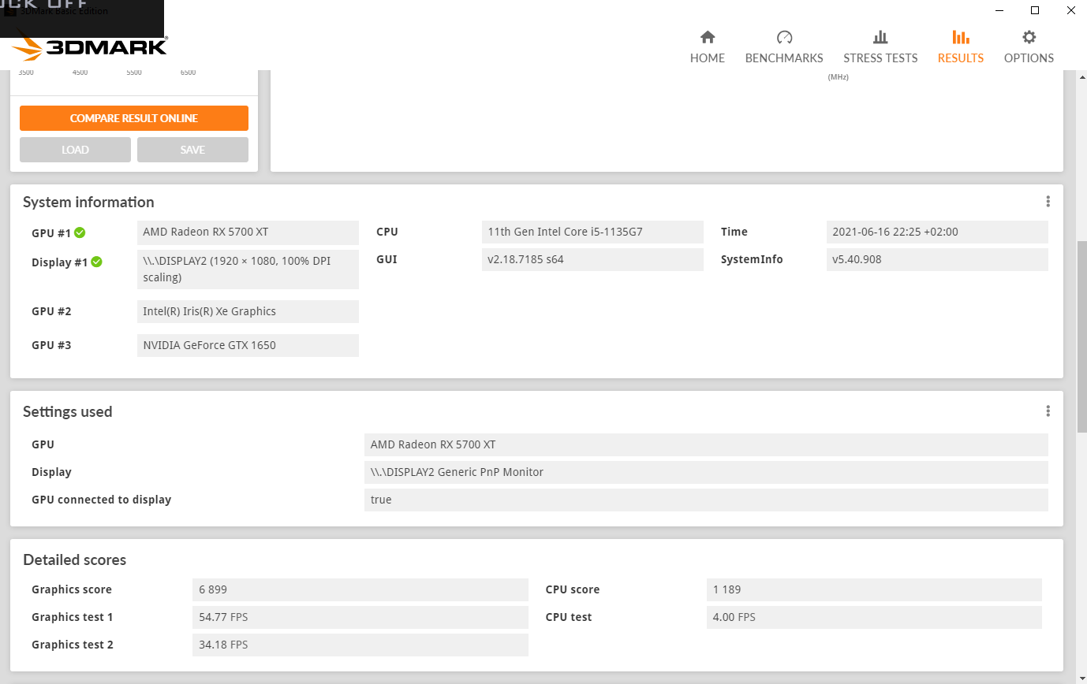The height and width of the screenshot is (684, 1087).
Task: Select Graphics test 1 value 54.77 FPS
Action: click(360, 617)
